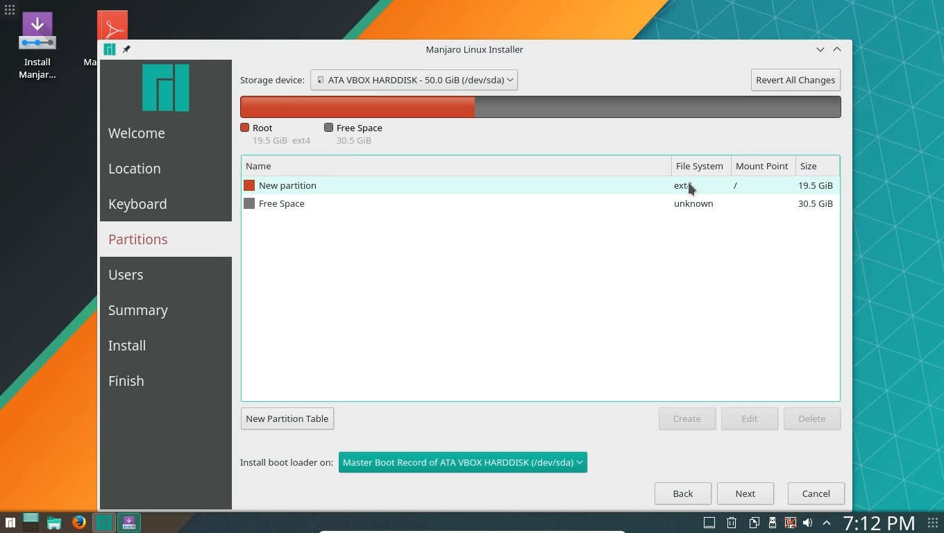Viewport: 944px width, 533px height.
Task: Click the New Partition Table button
Action: [x=287, y=418]
